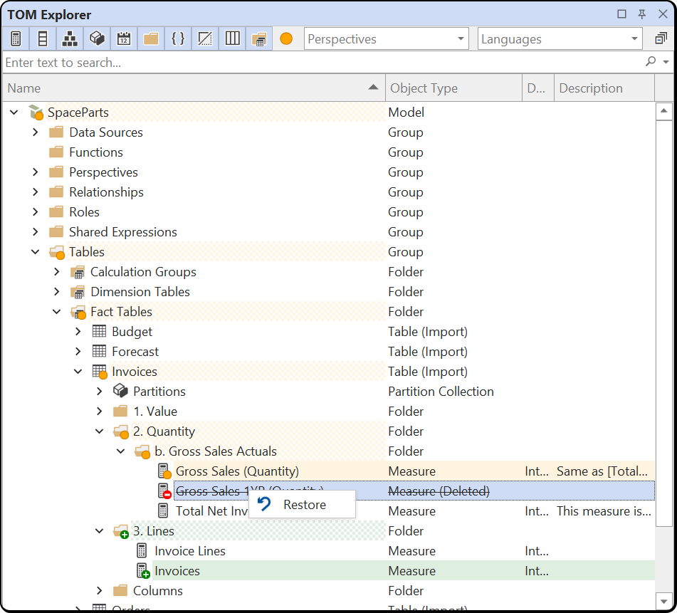Toggle the columns filter toolbar icon
The width and height of the screenshot is (677, 613).
tap(43, 39)
